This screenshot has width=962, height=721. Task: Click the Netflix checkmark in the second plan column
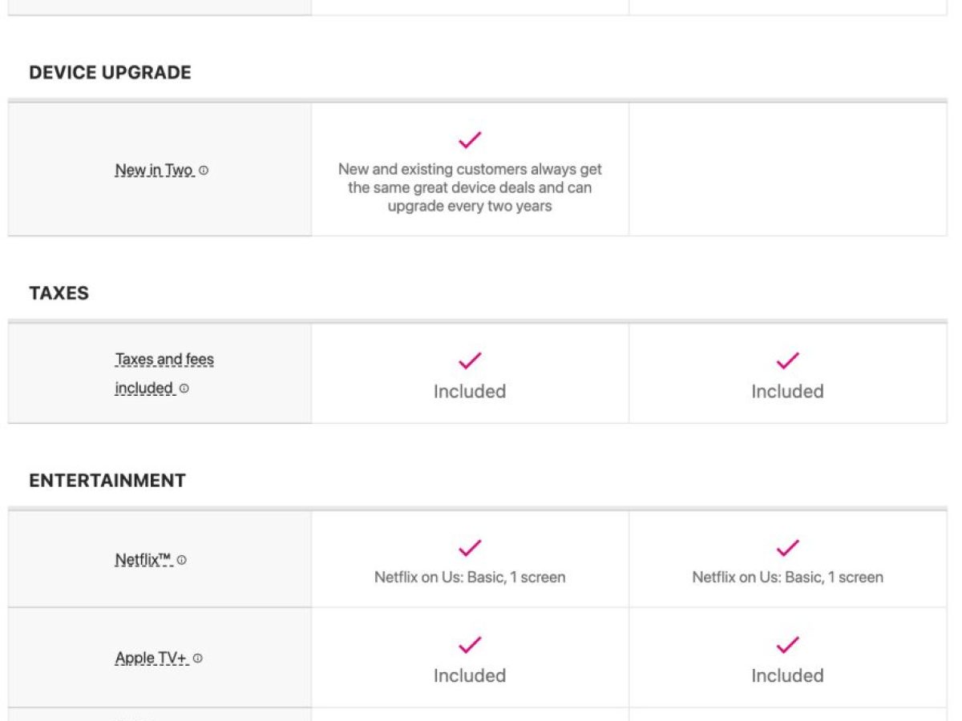pos(787,548)
